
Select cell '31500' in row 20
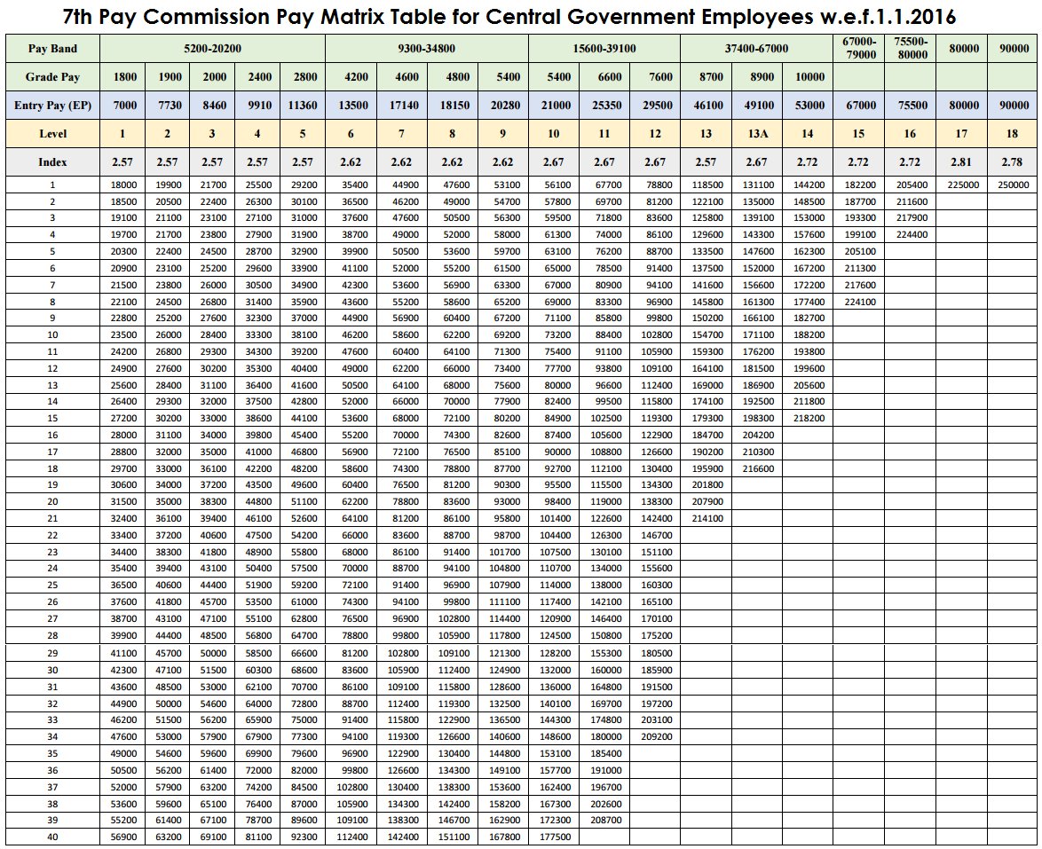123,502
